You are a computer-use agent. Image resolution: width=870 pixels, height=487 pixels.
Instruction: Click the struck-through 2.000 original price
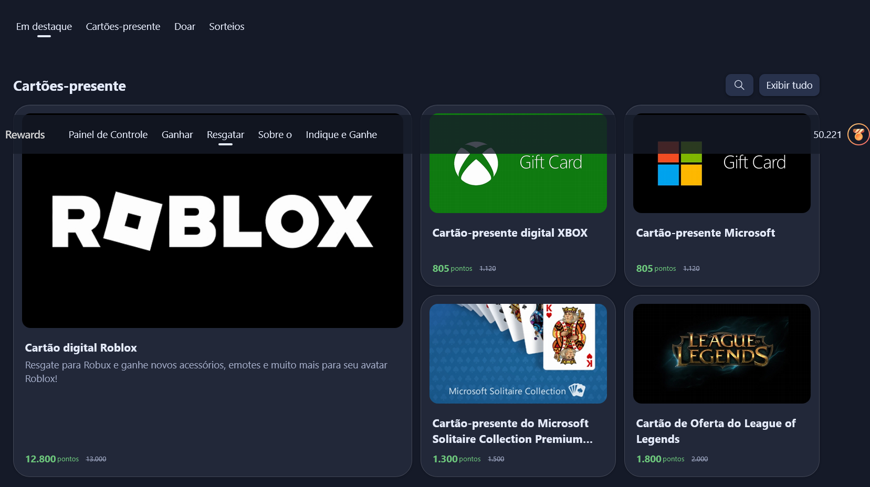point(700,459)
